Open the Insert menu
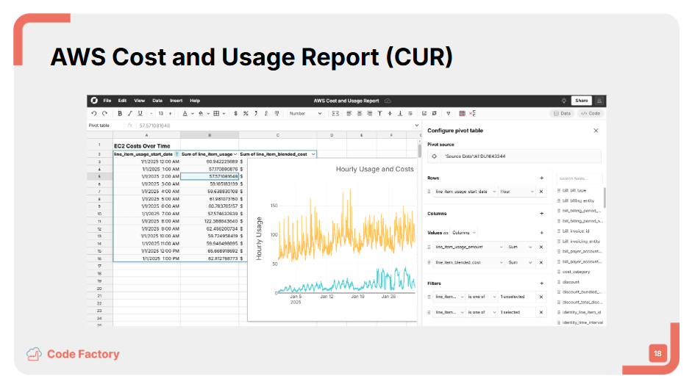Image resolution: width=692 pixels, height=387 pixels. click(176, 101)
